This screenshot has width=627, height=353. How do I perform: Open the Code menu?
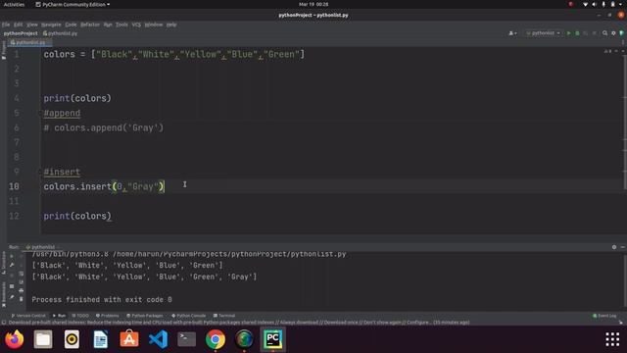pyautogui.click(x=71, y=25)
